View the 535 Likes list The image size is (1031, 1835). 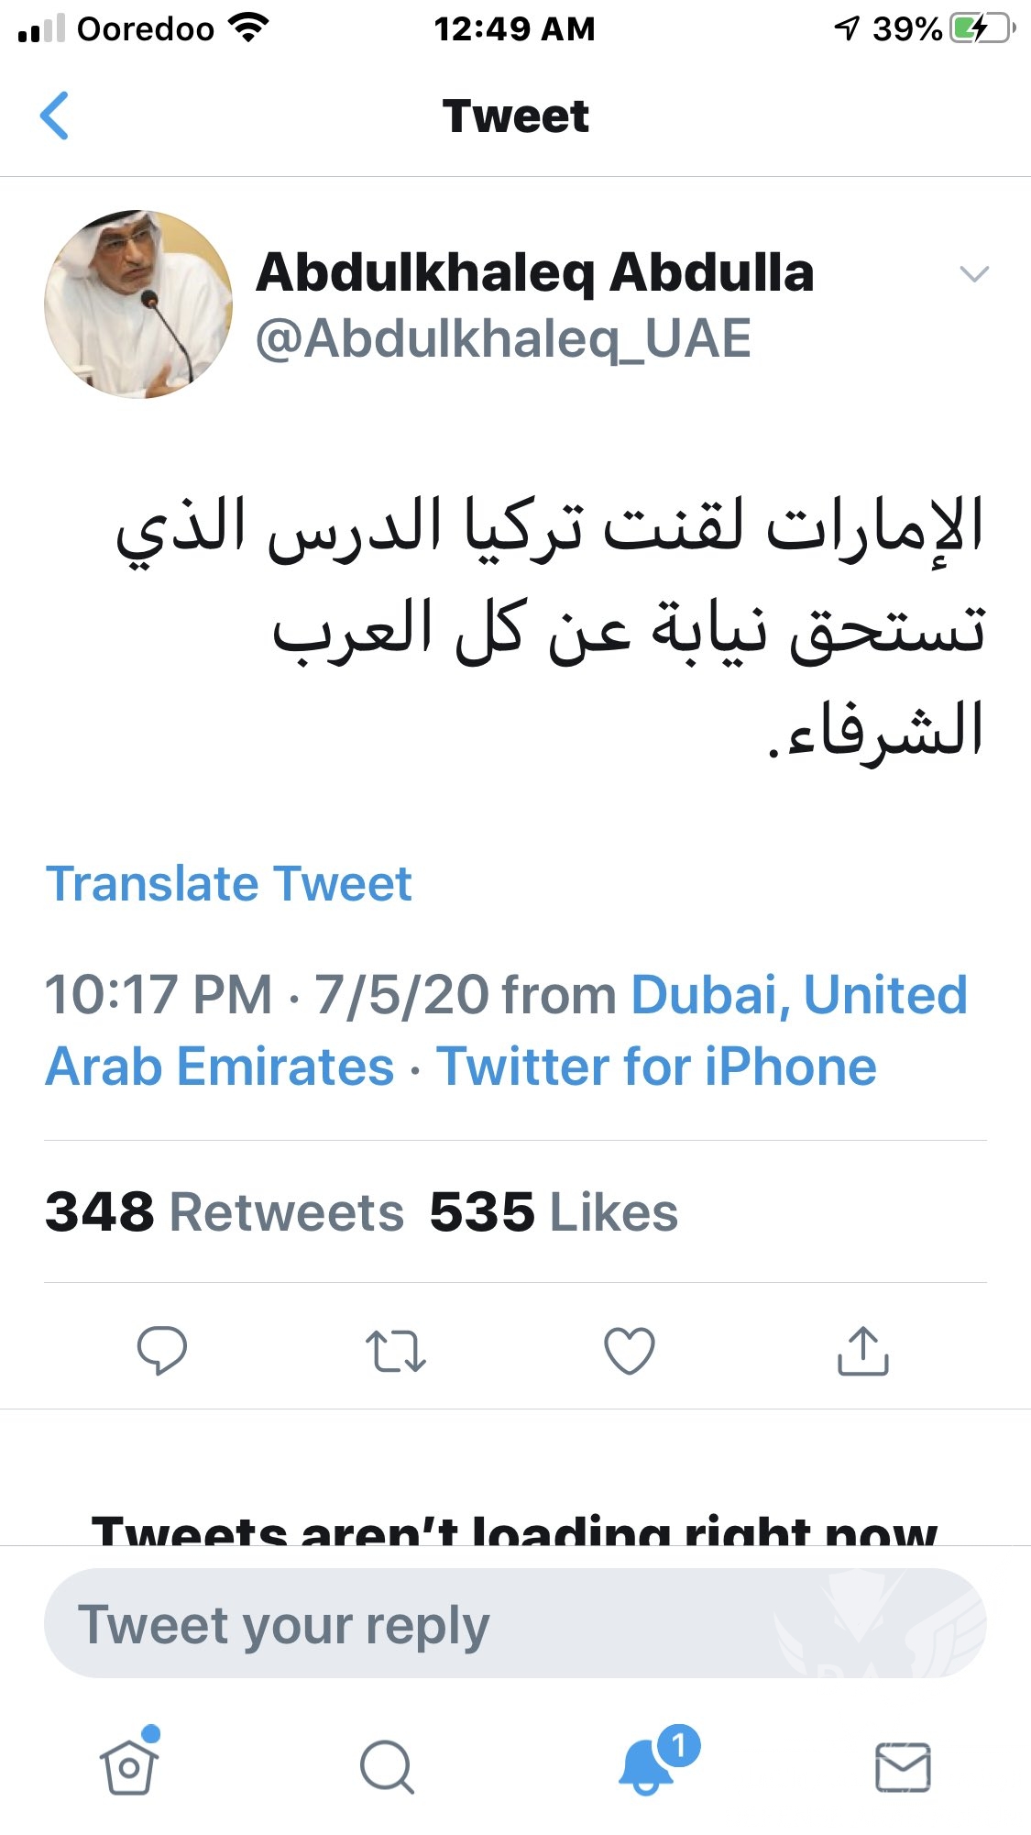pyautogui.click(x=554, y=1211)
